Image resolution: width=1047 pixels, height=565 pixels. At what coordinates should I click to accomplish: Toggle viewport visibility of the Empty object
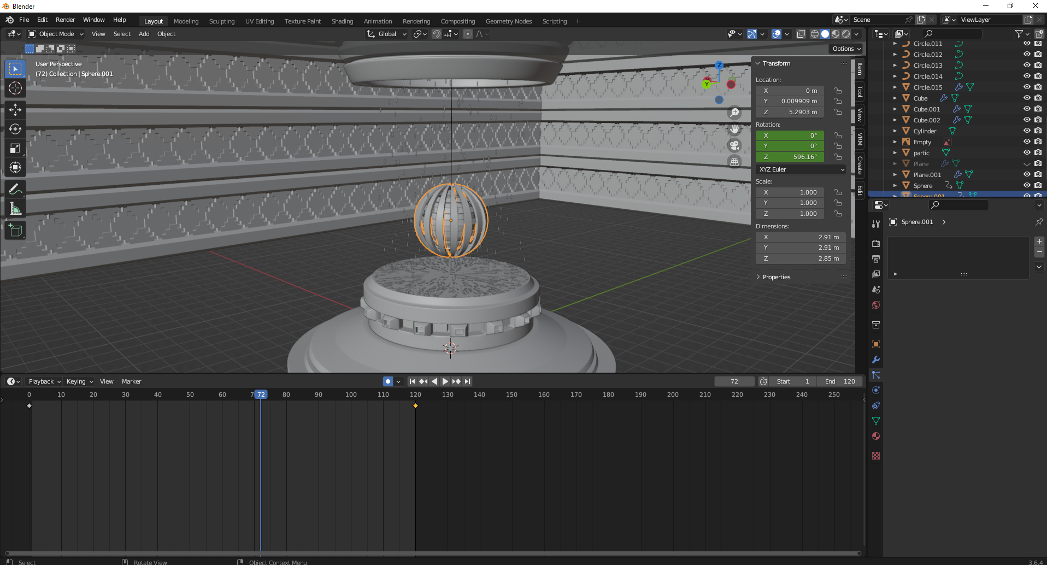pyautogui.click(x=1027, y=142)
